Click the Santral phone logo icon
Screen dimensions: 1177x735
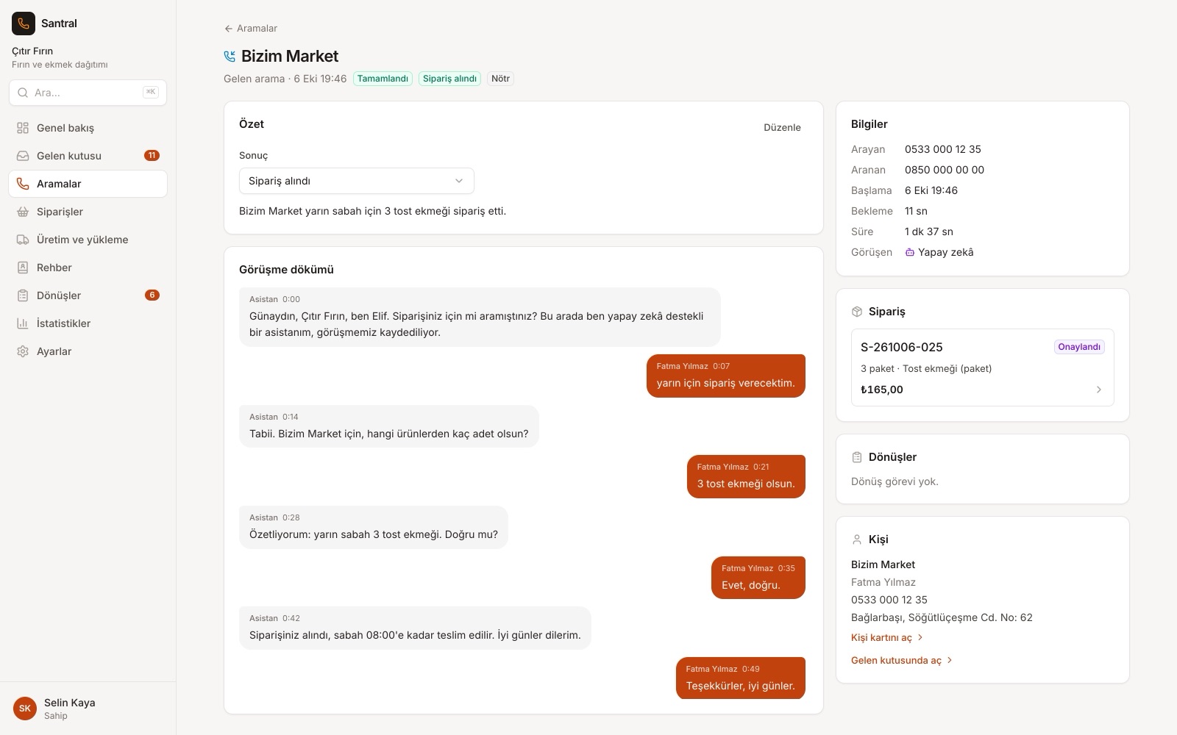pos(24,24)
